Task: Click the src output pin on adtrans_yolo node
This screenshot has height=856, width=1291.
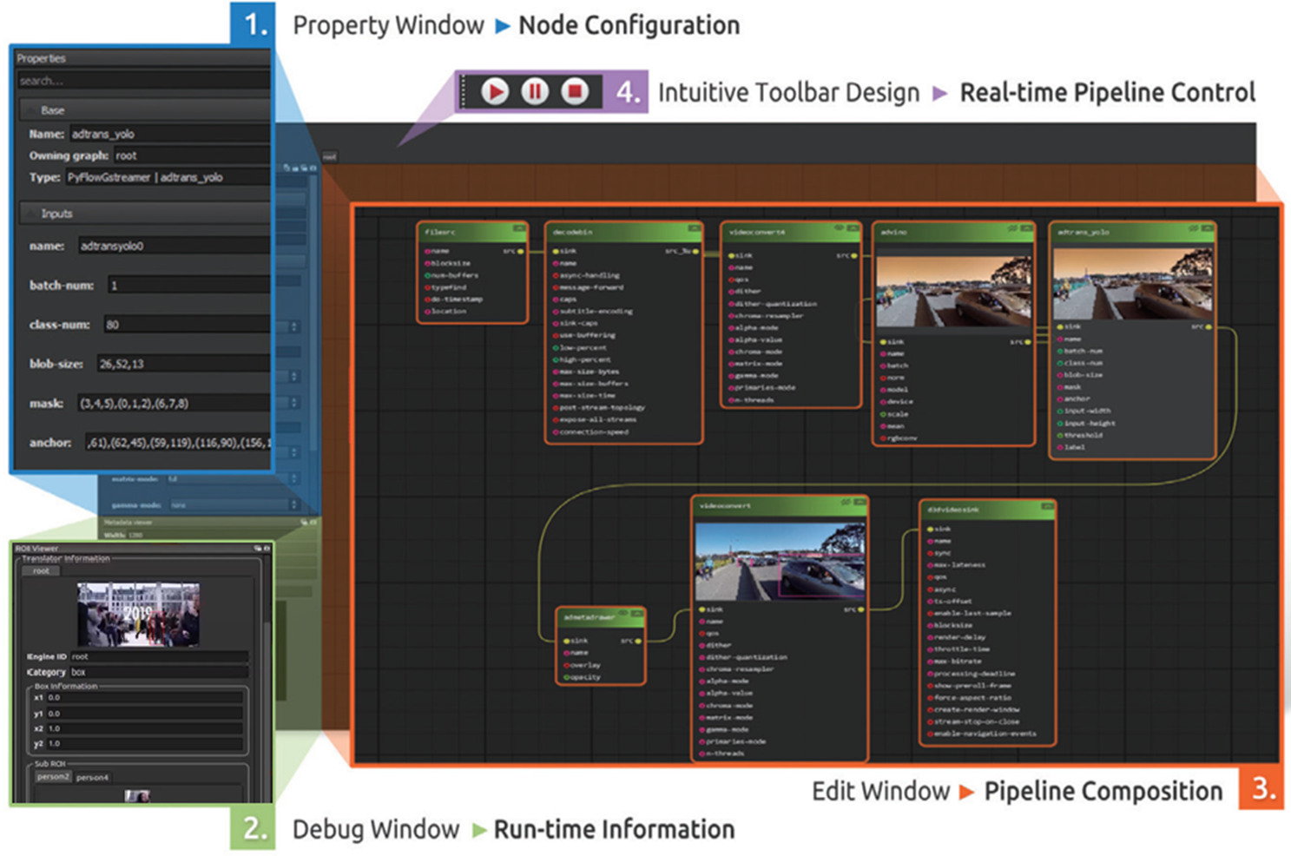Action: (1208, 327)
